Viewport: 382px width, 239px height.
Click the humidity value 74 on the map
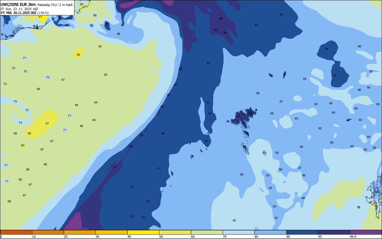tap(20, 123)
